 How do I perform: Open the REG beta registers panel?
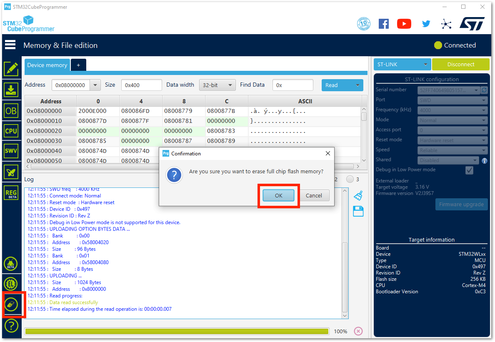pyautogui.click(x=11, y=193)
